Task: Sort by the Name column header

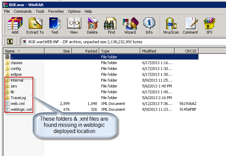Action: [x=24, y=51]
